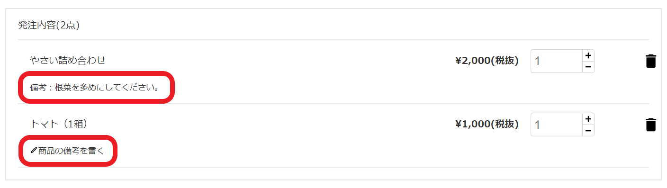Screen dimensions: 667x188
Task: Click the (2点) item count in header
Action: point(68,25)
